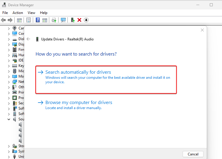
Task: Expand the Human Interface Devices chevron
Action: coord(9,55)
